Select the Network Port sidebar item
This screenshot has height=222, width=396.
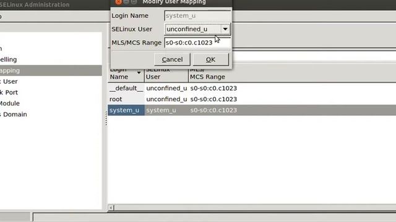click(x=51, y=92)
